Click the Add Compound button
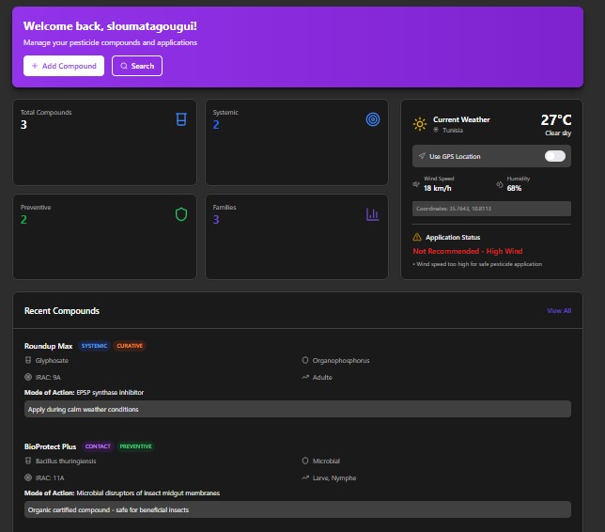 (x=64, y=66)
